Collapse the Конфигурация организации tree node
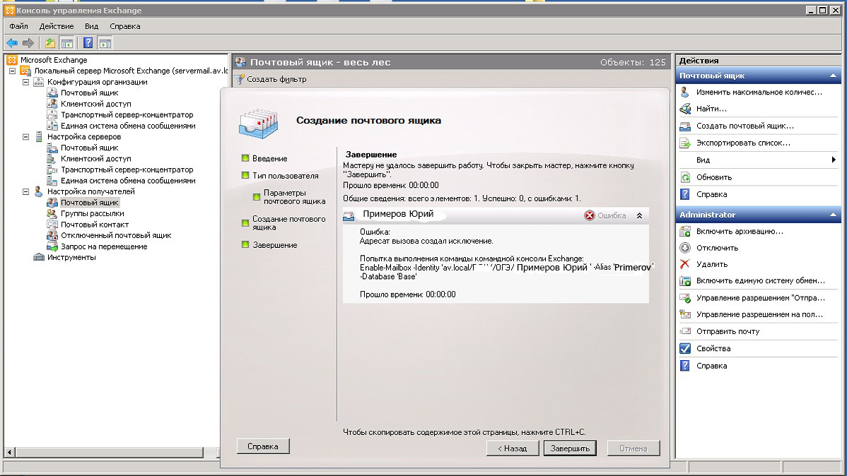 click(25, 82)
